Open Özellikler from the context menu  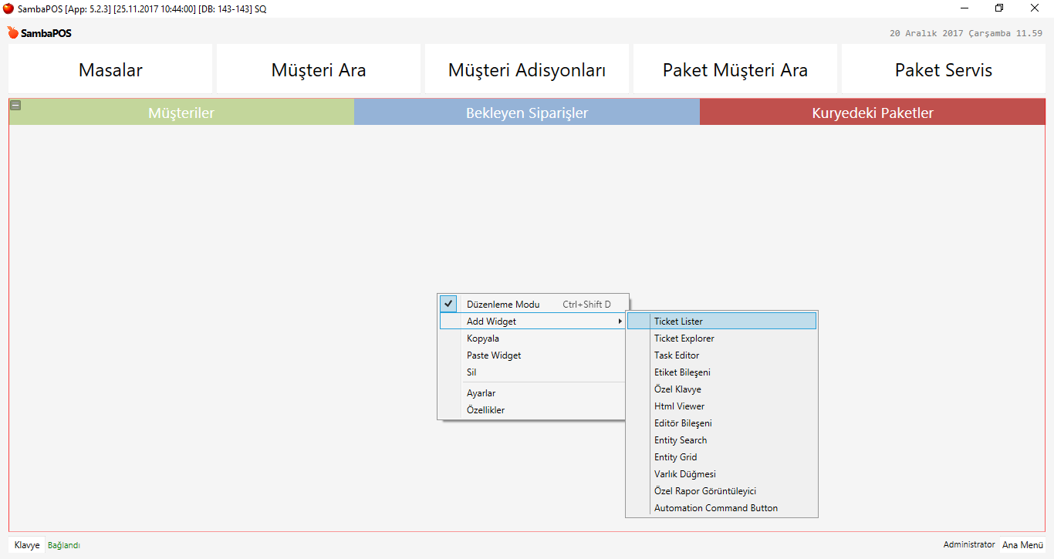click(x=485, y=410)
